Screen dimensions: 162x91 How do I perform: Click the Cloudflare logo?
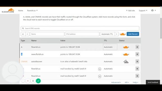8,10
